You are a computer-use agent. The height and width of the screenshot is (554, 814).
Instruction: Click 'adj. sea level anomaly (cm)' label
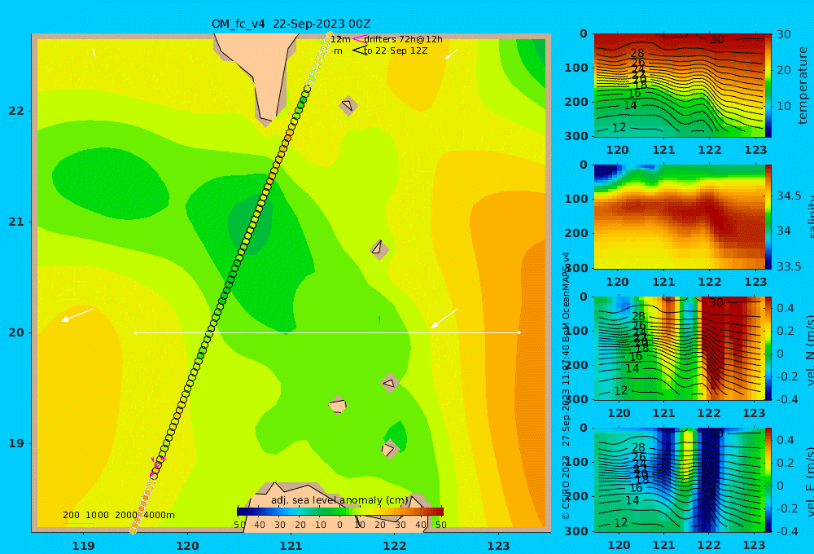339,500
